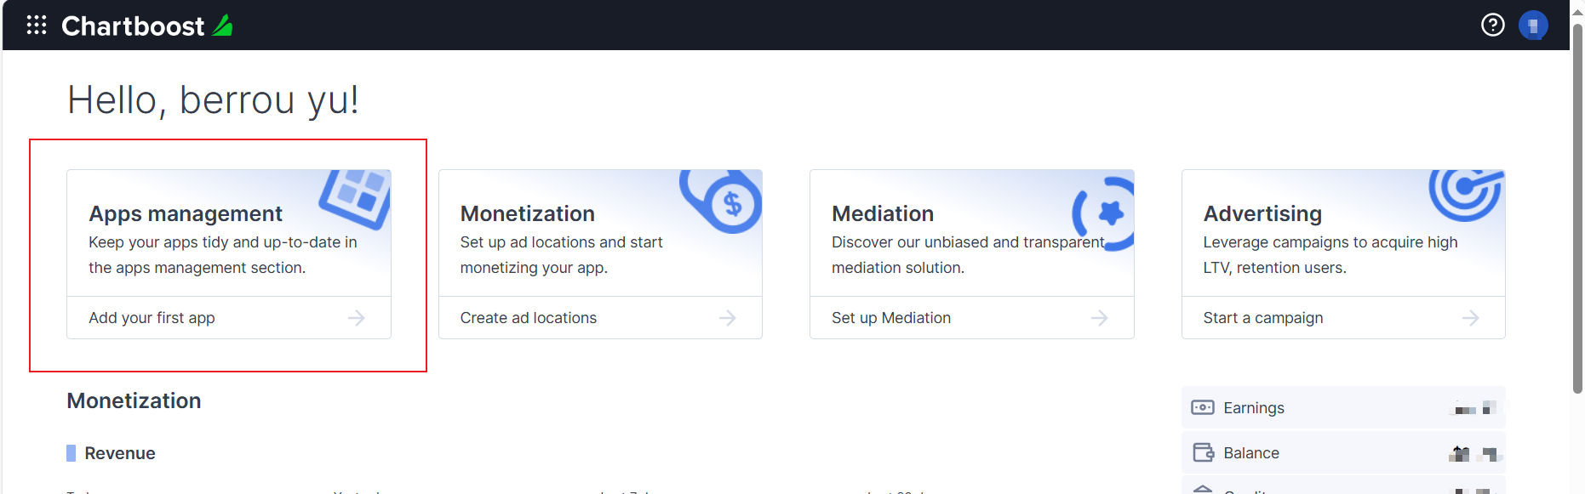Open the help question mark icon

1492,26
